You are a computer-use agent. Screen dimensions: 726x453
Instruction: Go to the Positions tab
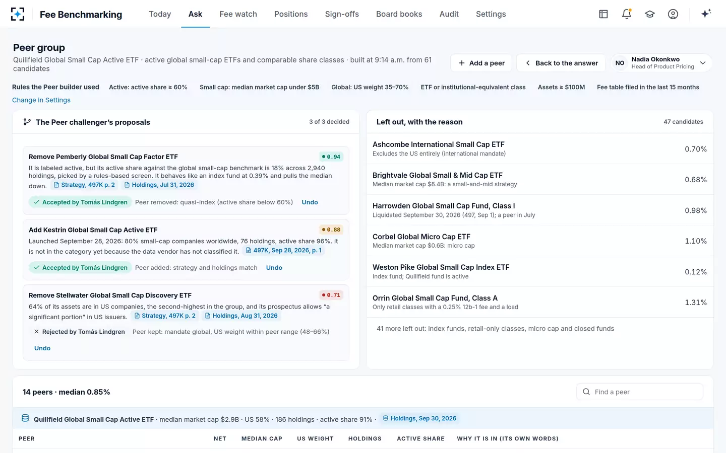(291, 14)
